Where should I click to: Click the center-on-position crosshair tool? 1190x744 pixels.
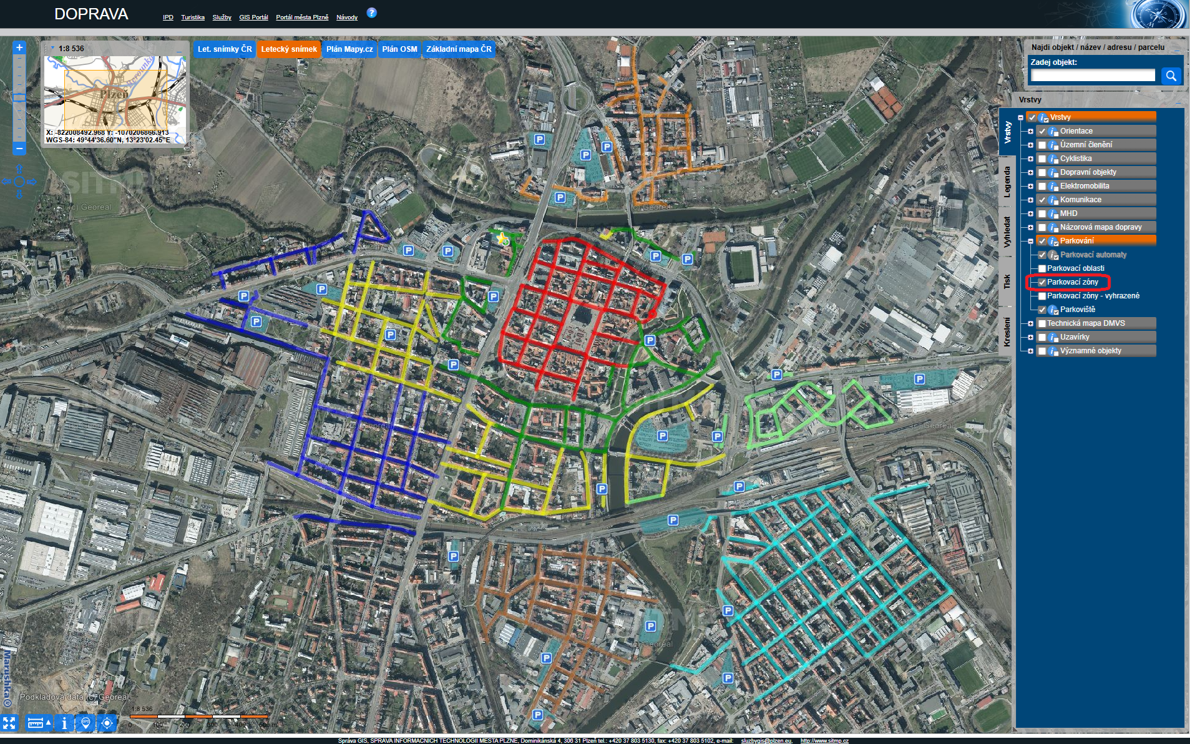point(107,723)
